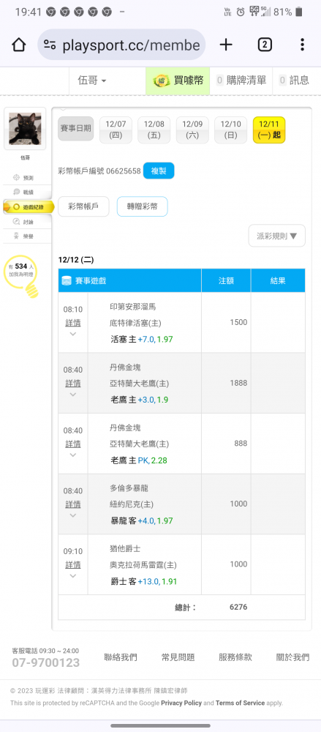Select date 12/09 (六)

click(192, 130)
